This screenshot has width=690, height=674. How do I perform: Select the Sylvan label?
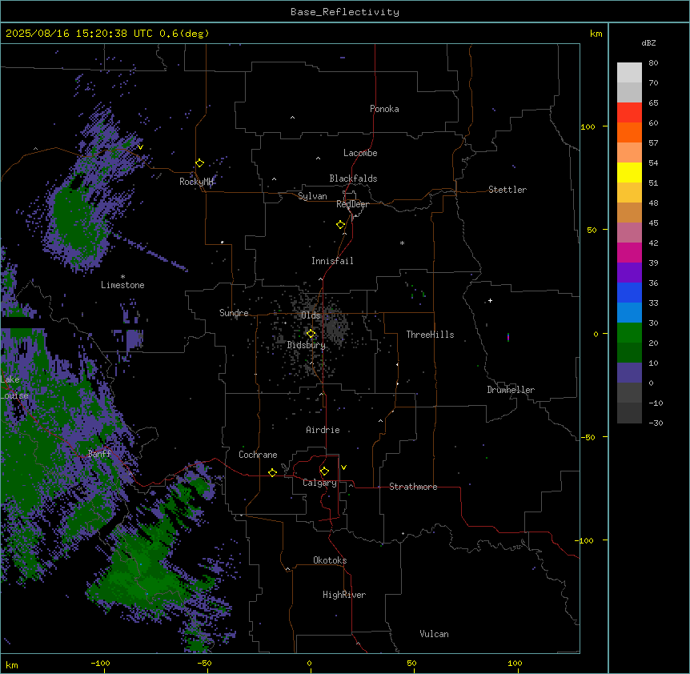(x=312, y=196)
